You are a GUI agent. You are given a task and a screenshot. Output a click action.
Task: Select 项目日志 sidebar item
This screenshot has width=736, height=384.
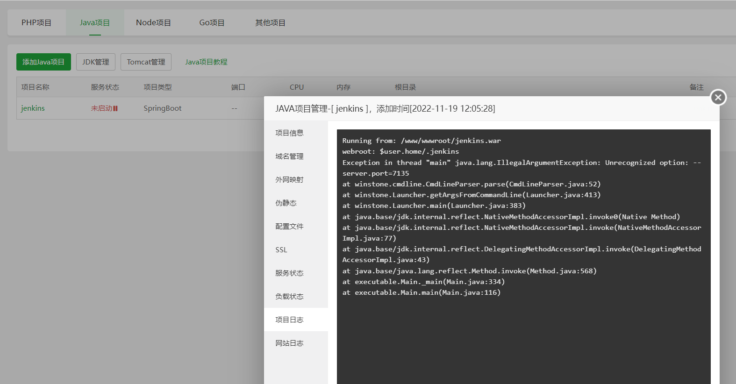[x=296, y=320]
